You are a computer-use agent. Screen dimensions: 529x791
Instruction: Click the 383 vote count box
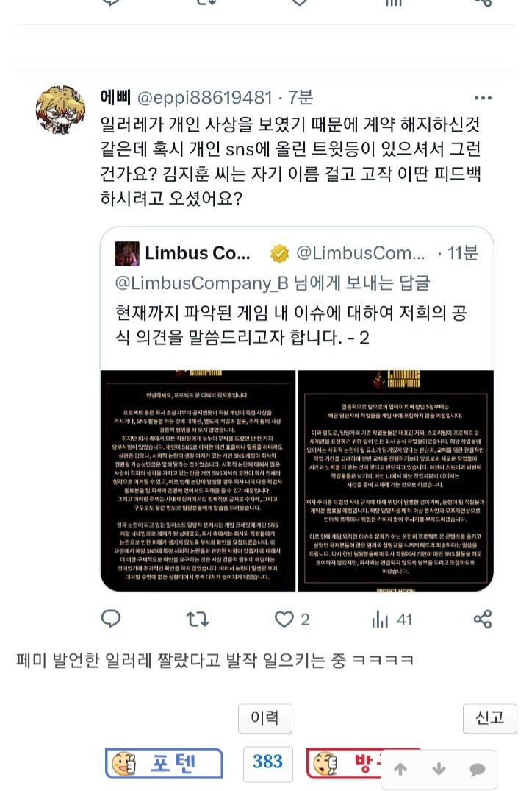click(x=267, y=762)
